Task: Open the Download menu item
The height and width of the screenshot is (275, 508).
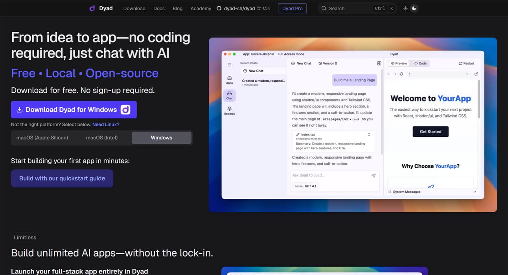Action: [x=134, y=8]
